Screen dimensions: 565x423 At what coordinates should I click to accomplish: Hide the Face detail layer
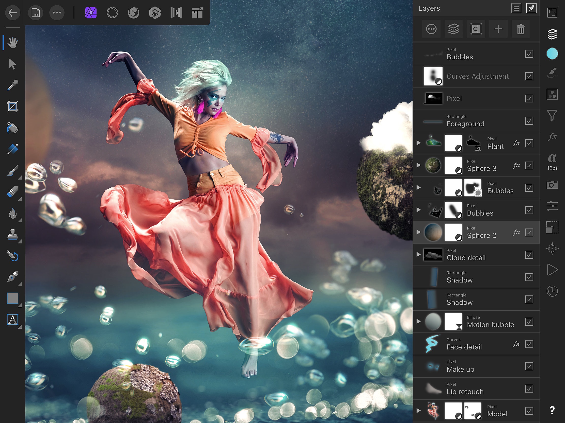click(x=529, y=344)
